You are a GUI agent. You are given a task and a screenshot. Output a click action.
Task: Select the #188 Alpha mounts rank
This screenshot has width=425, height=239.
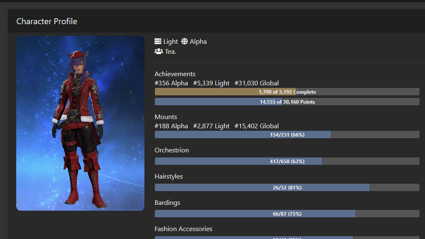click(x=171, y=126)
